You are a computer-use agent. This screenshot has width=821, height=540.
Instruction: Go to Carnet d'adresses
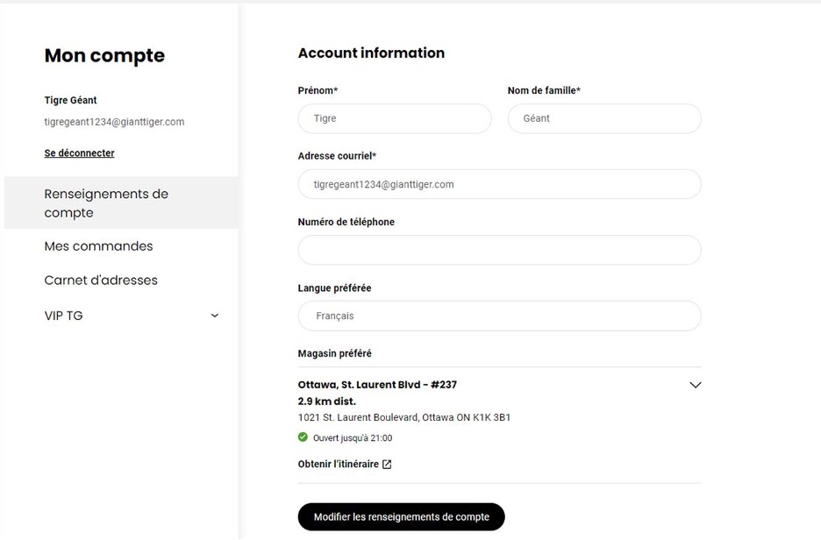(101, 281)
